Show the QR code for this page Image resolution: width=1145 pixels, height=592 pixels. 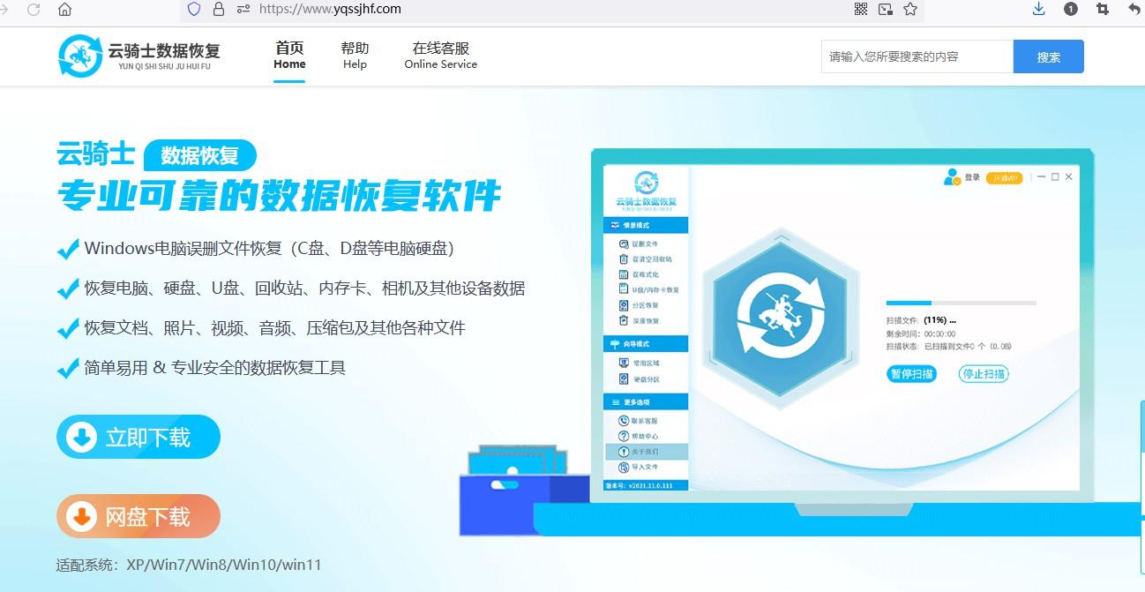862,10
